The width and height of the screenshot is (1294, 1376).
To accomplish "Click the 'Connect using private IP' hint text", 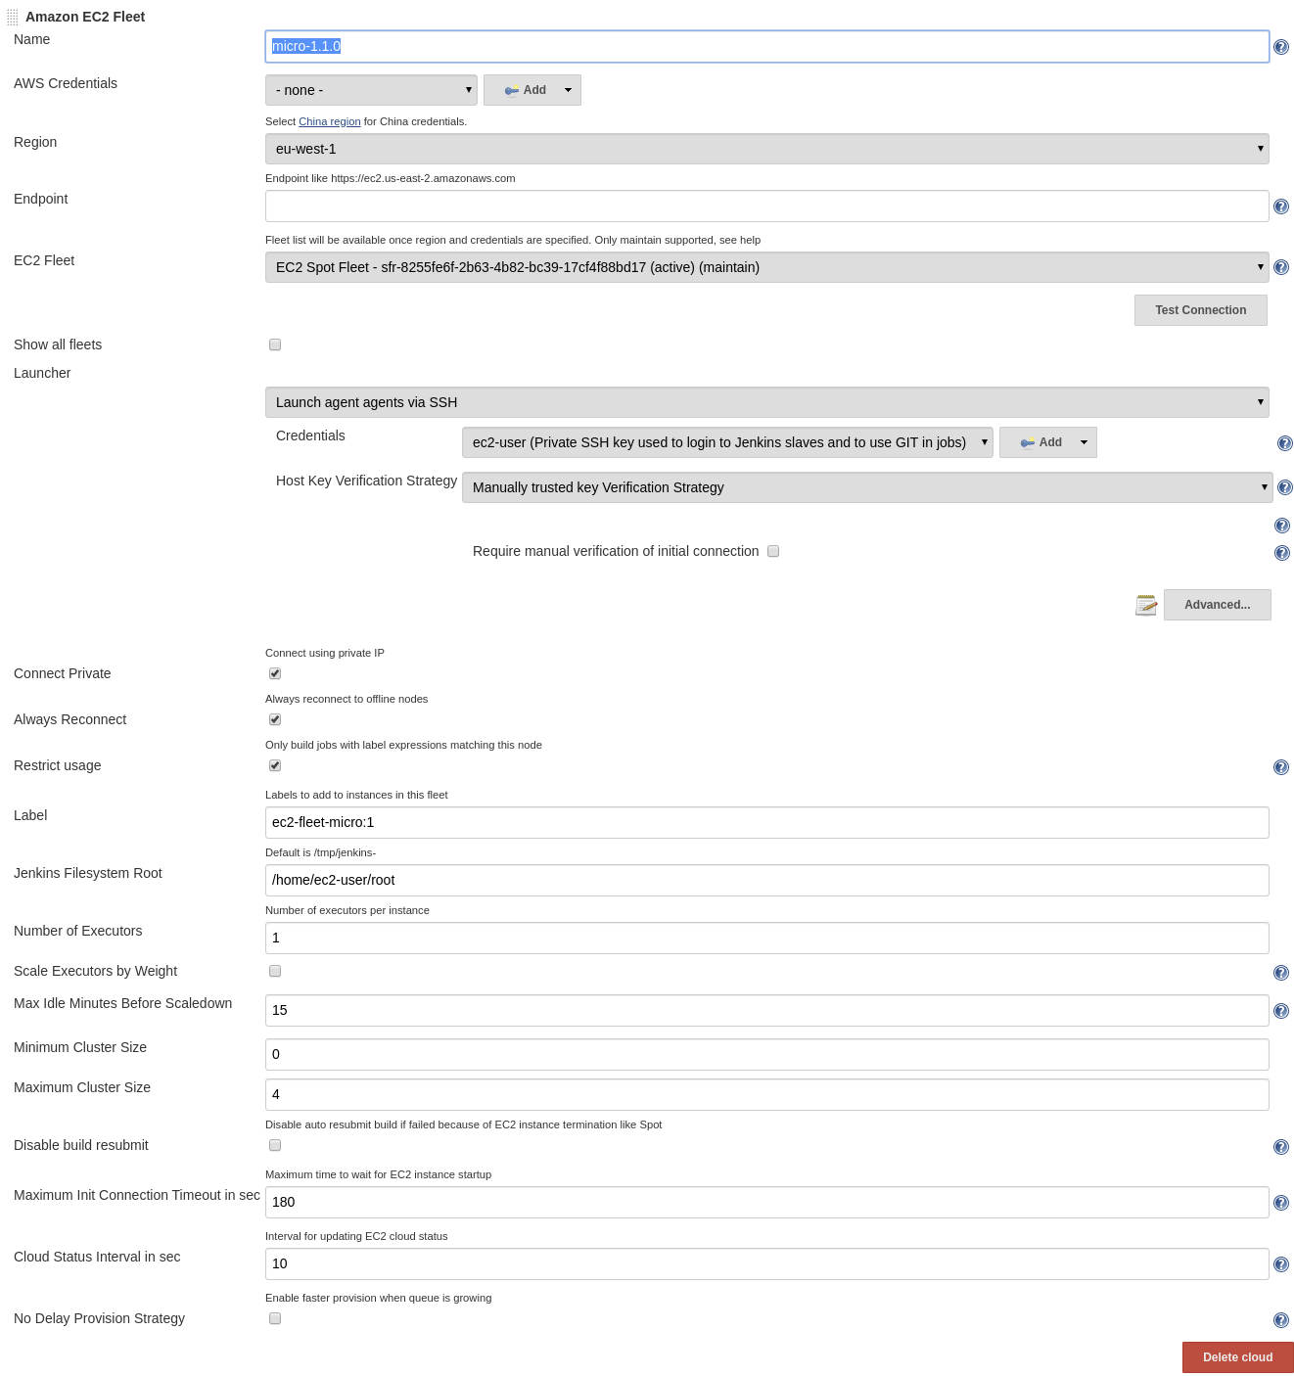I will pos(325,653).
